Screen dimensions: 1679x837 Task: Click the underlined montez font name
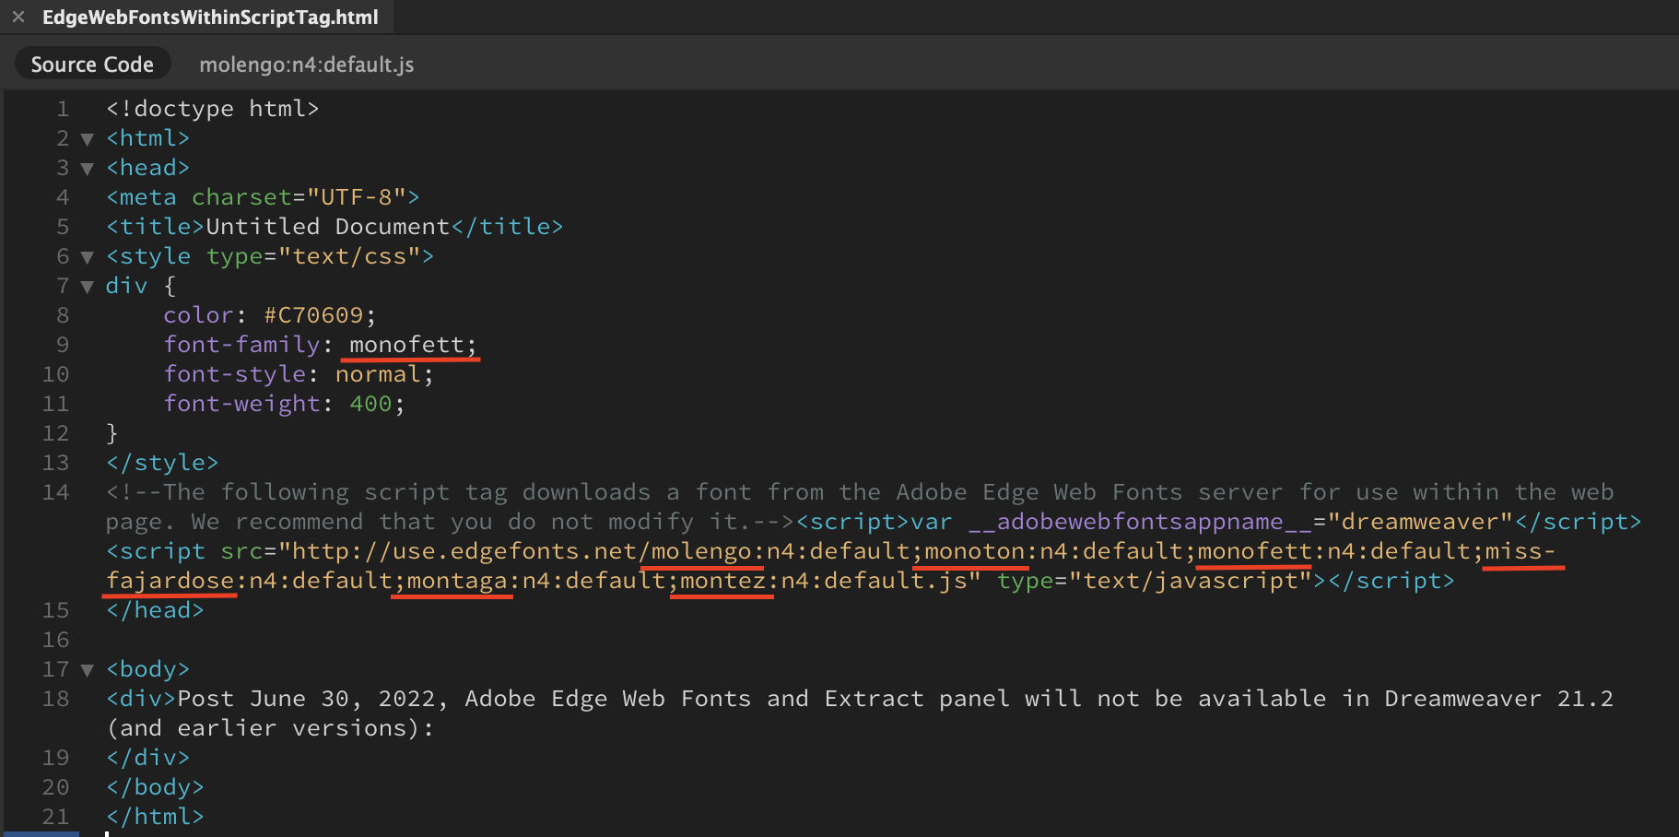[722, 581]
